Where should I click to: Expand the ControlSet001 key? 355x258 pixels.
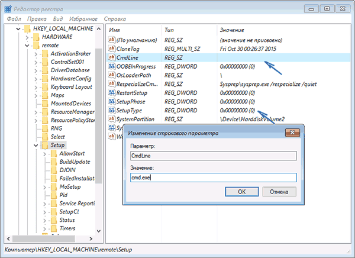[35, 62]
